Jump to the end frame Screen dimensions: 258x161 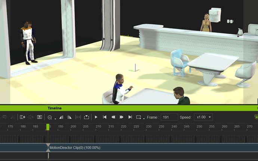[x=130, y=117]
